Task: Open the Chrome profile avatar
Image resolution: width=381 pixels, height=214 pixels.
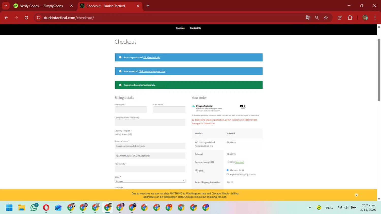Action: [365, 18]
